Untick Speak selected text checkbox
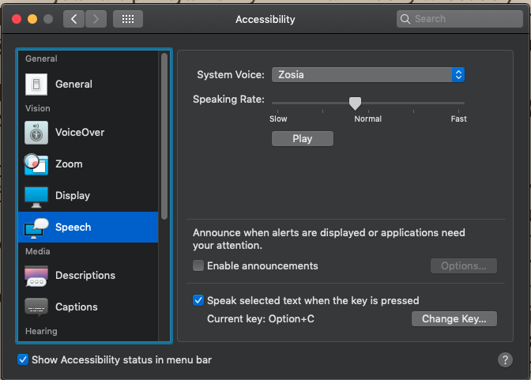 click(198, 300)
